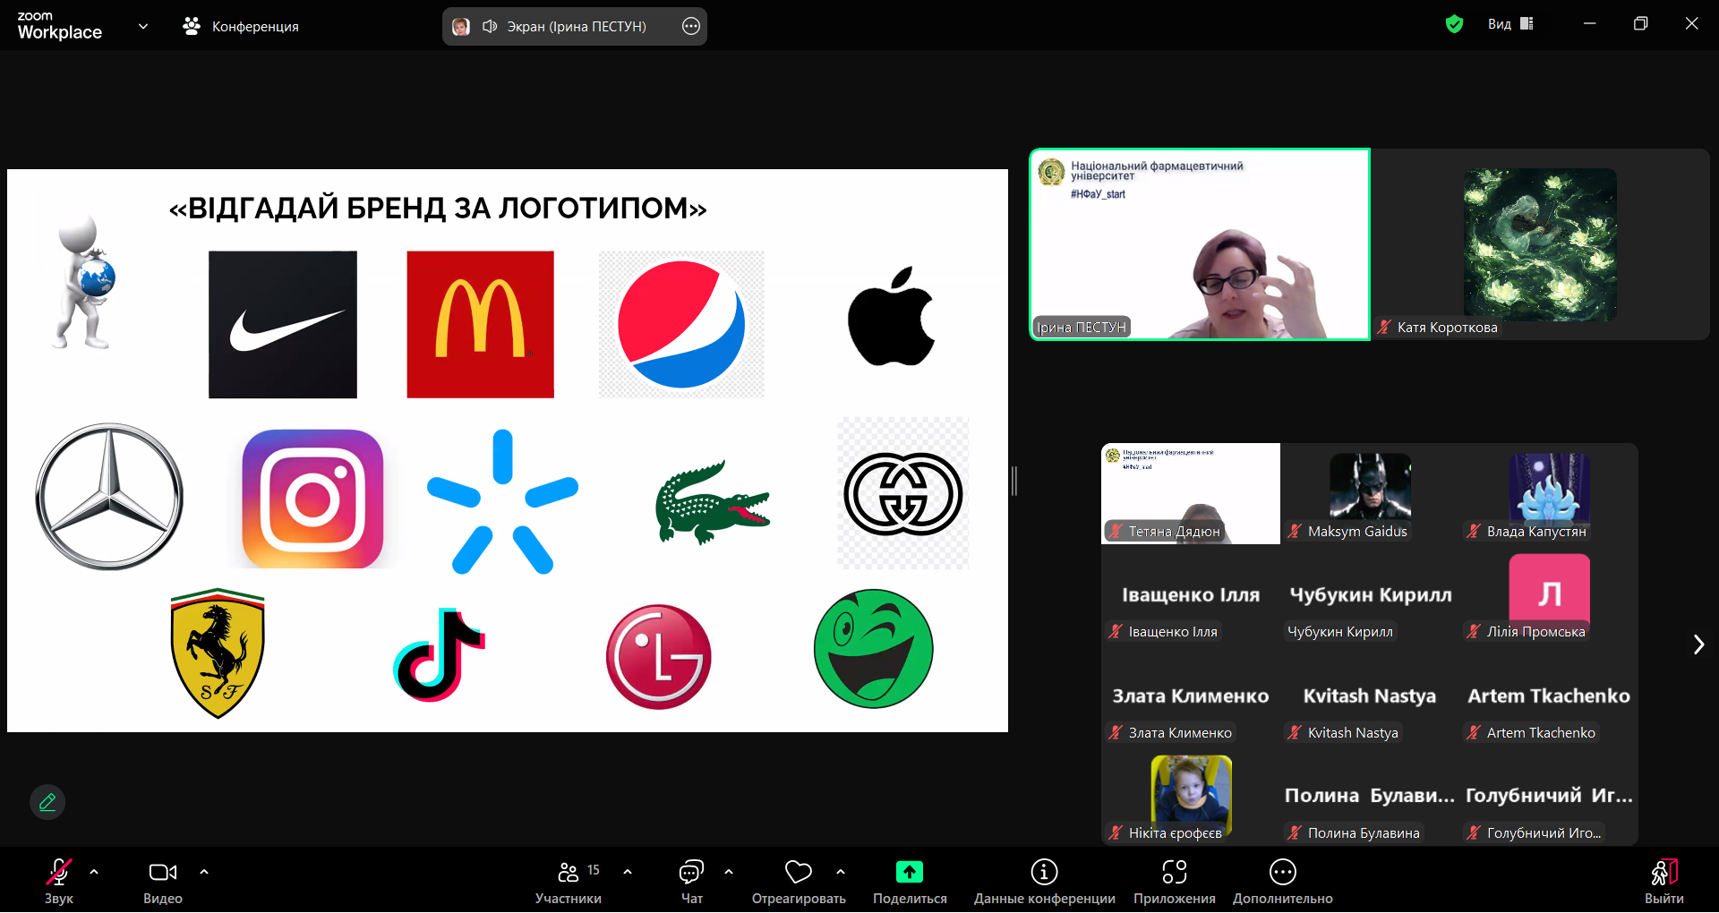Leave the meeting via Выйти
The height and width of the screenshot is (913, 1719).
(x=1663, y=881)
